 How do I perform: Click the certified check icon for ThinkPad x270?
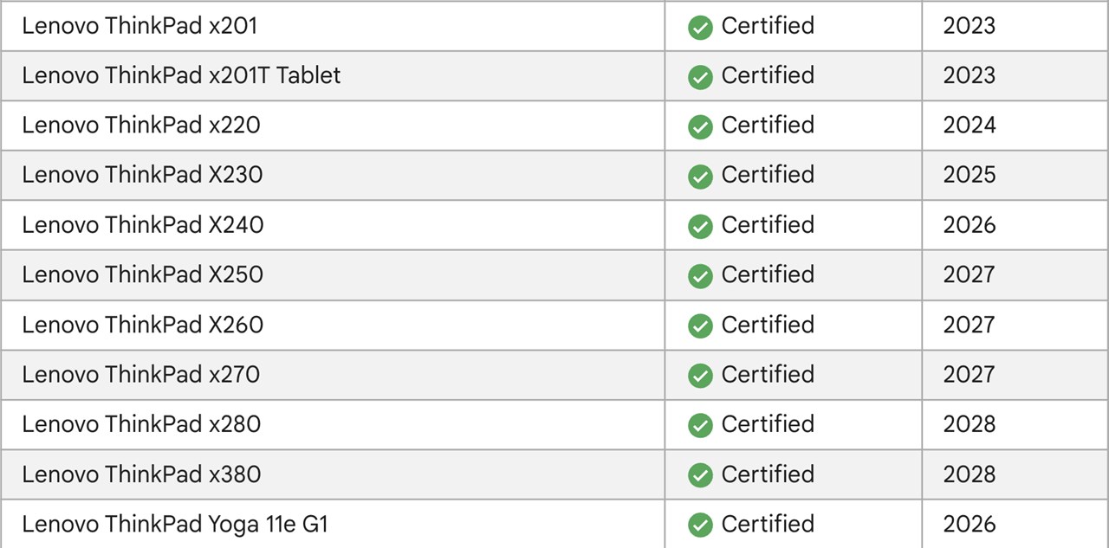point(700,376)
